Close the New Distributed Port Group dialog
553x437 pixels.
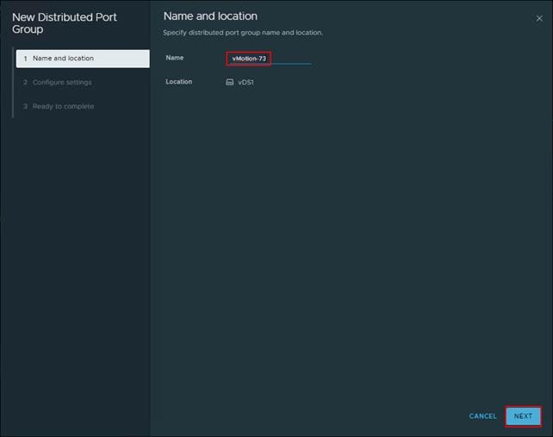[539, 18]
